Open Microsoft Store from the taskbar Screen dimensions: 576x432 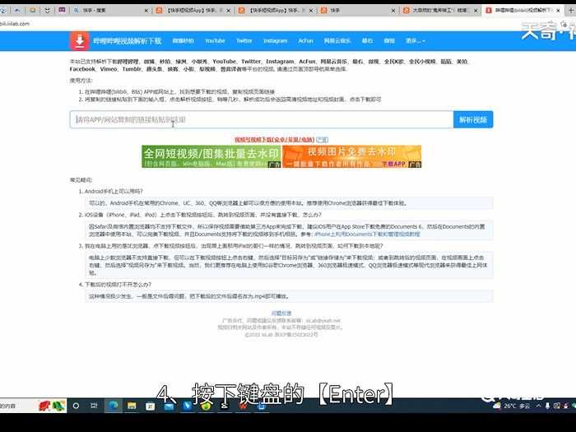pyautogui.click(x=151, y=406)
